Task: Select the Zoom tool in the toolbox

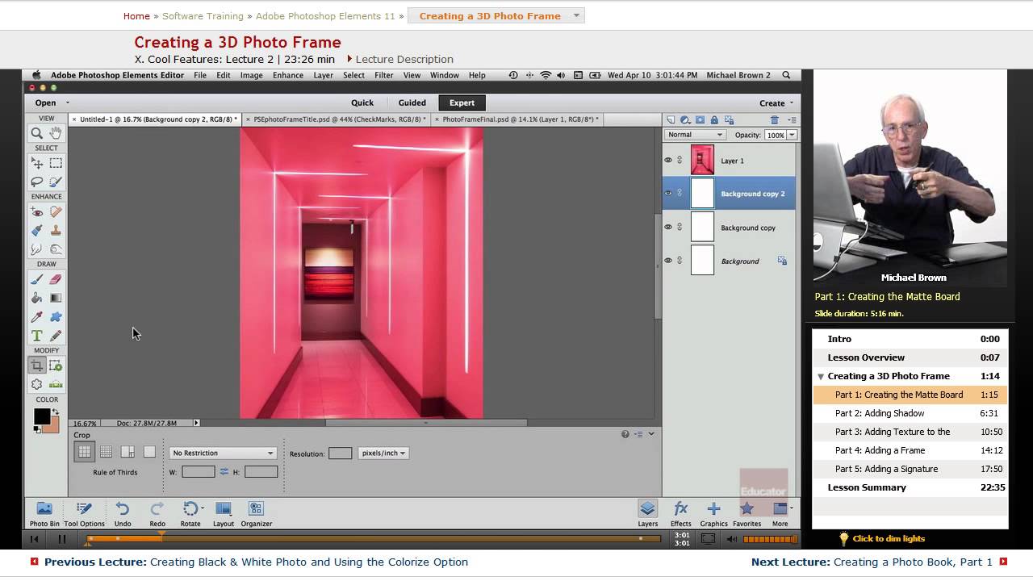Action: (37, 133)
